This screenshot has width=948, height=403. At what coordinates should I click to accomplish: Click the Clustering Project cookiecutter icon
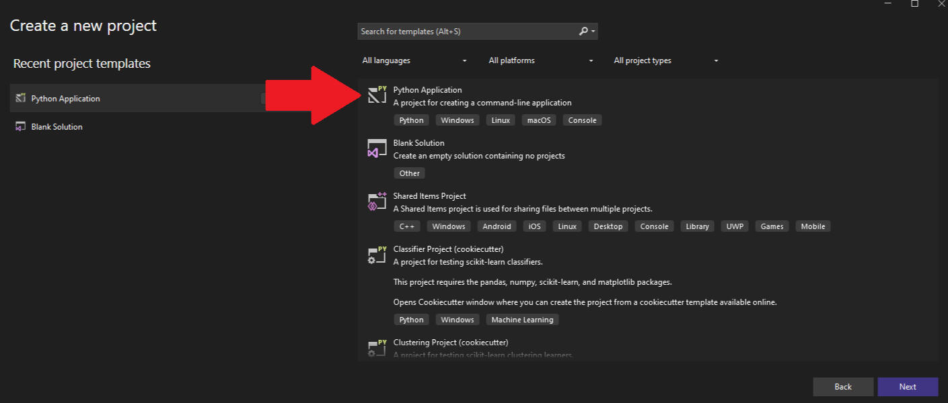[377, 347]
